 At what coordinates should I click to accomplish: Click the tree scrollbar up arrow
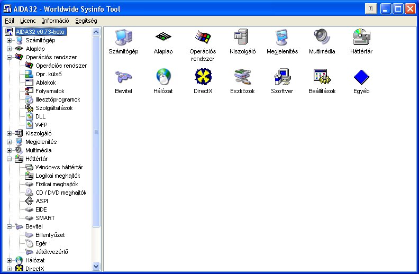point(96,32)
